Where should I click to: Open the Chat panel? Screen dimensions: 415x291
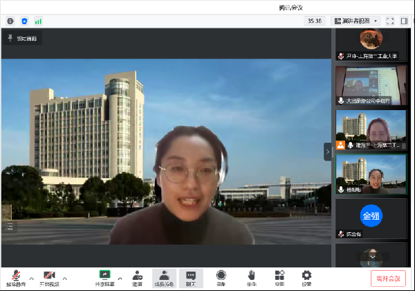pos(190,276)
